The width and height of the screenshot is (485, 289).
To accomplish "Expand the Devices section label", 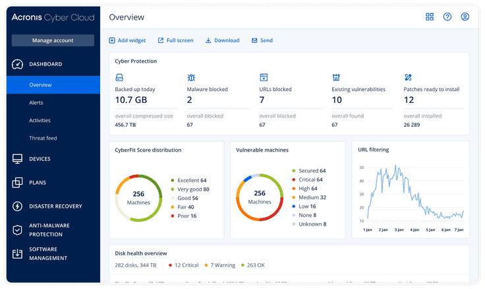I will [40, 159].
